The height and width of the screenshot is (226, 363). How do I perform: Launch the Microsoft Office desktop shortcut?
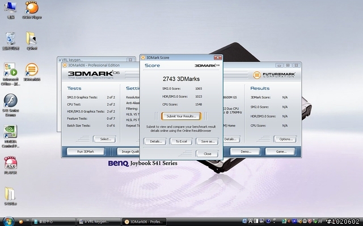[10, 74]
